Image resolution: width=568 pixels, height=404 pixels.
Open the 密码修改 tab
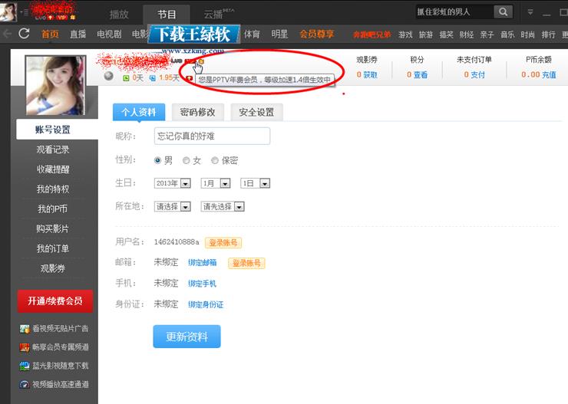point(198,112)
